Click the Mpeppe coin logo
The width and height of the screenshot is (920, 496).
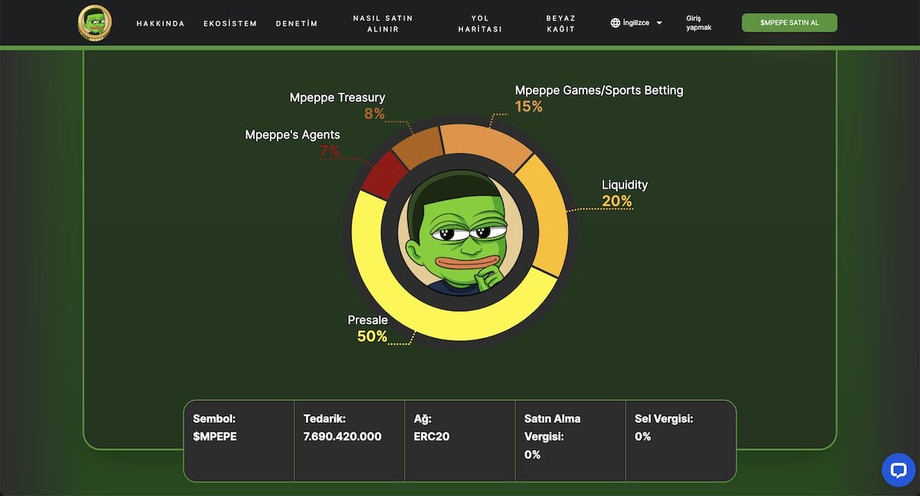coord(94,22)
